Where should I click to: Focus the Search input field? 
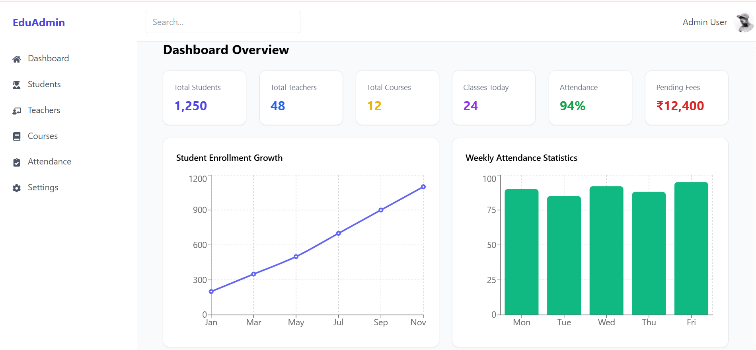223,22
